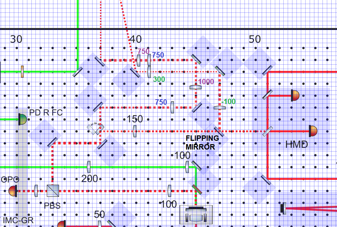
Task: Select the lens next to lower blue 750
Action: pyautogui.click(x=172, y=107)
